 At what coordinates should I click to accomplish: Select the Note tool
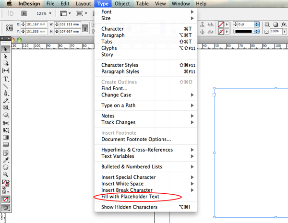[5, 153]
